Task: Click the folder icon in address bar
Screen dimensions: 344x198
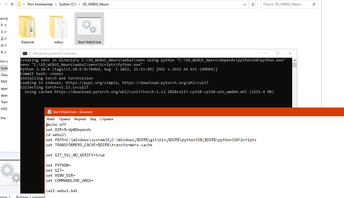Action: (19, 4)
